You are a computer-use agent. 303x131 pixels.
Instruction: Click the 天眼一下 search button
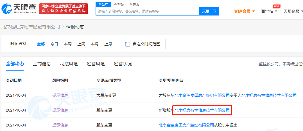tap(209, 11)
